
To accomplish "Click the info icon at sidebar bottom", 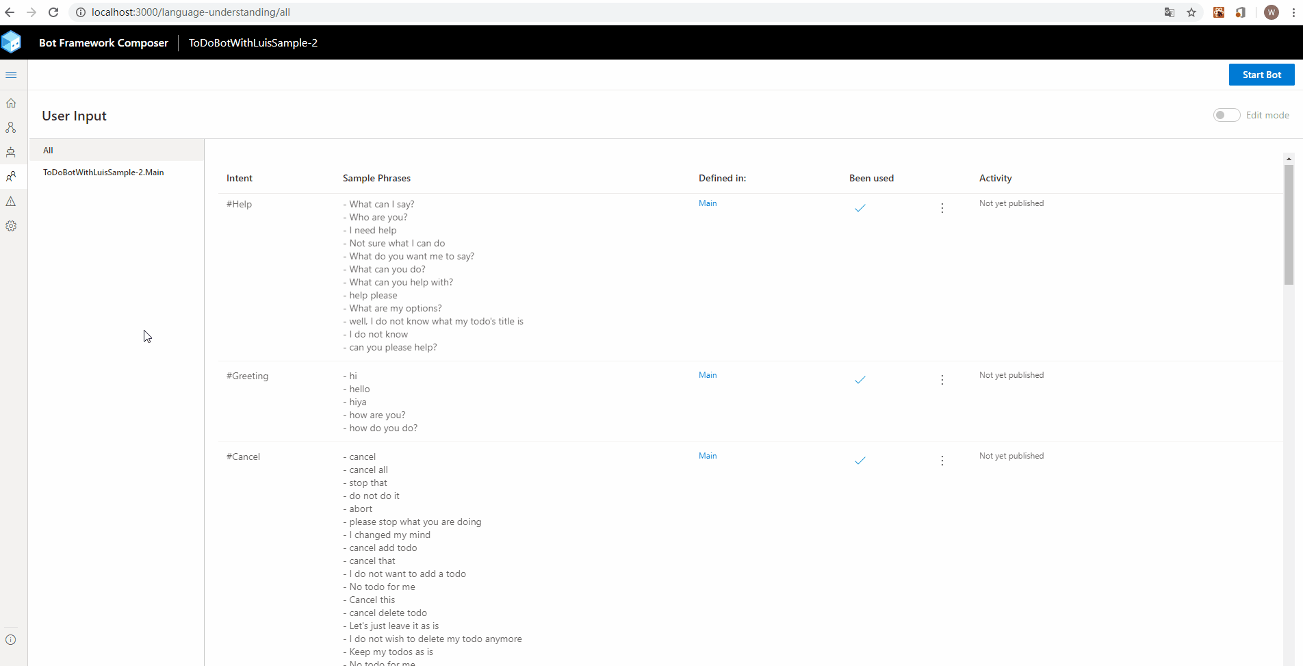I will click(x=11, y=640).
